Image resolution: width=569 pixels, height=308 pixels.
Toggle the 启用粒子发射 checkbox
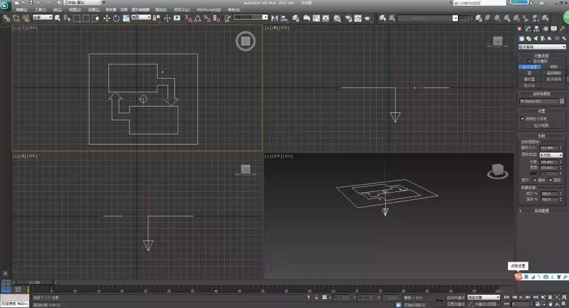pos(522,119)
